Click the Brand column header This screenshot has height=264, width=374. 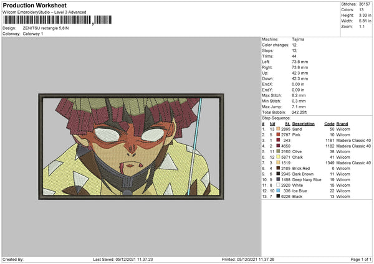coord(342,124)
